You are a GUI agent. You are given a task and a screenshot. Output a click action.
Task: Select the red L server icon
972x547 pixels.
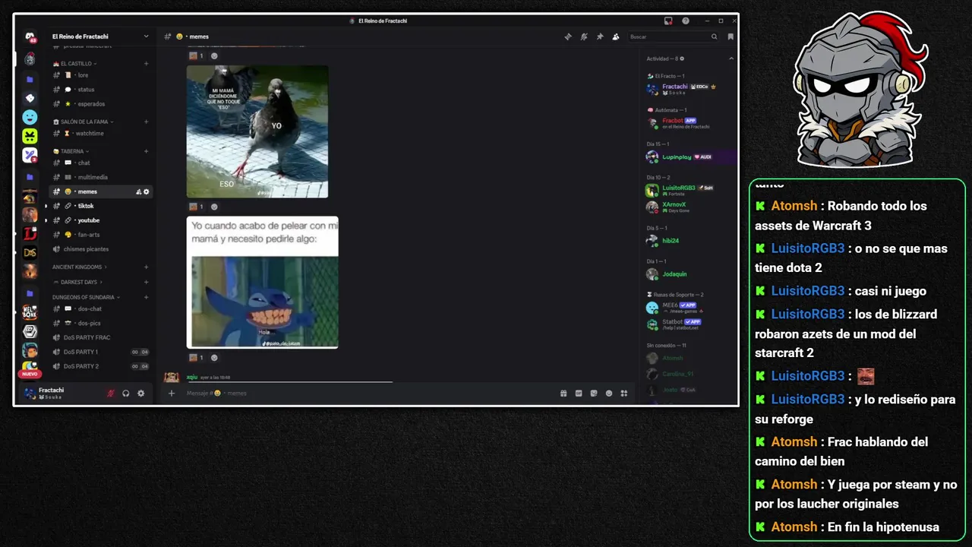click(x=30, y=233)
